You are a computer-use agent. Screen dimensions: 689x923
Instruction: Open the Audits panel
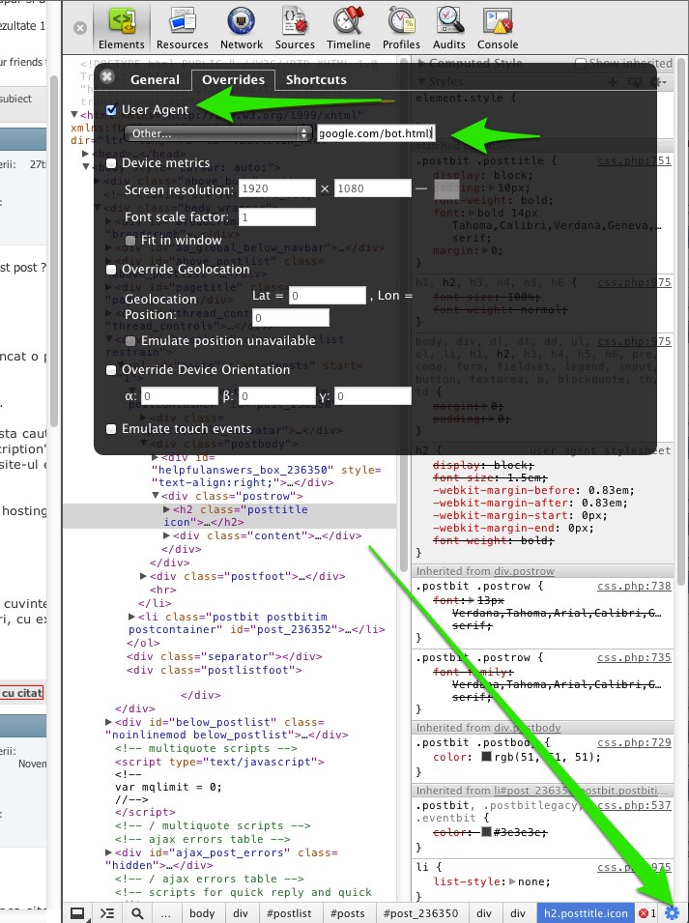[448, 27]
